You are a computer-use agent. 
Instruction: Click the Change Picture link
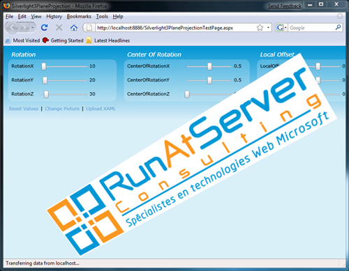coord(62,109)
